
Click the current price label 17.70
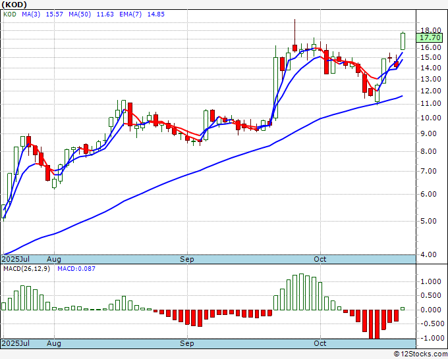(x=430, y=37)
